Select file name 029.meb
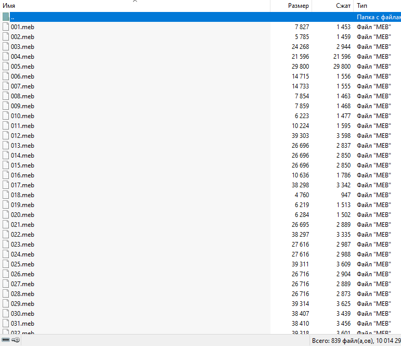This screenshot has width=401, height=346. (22, 304)
